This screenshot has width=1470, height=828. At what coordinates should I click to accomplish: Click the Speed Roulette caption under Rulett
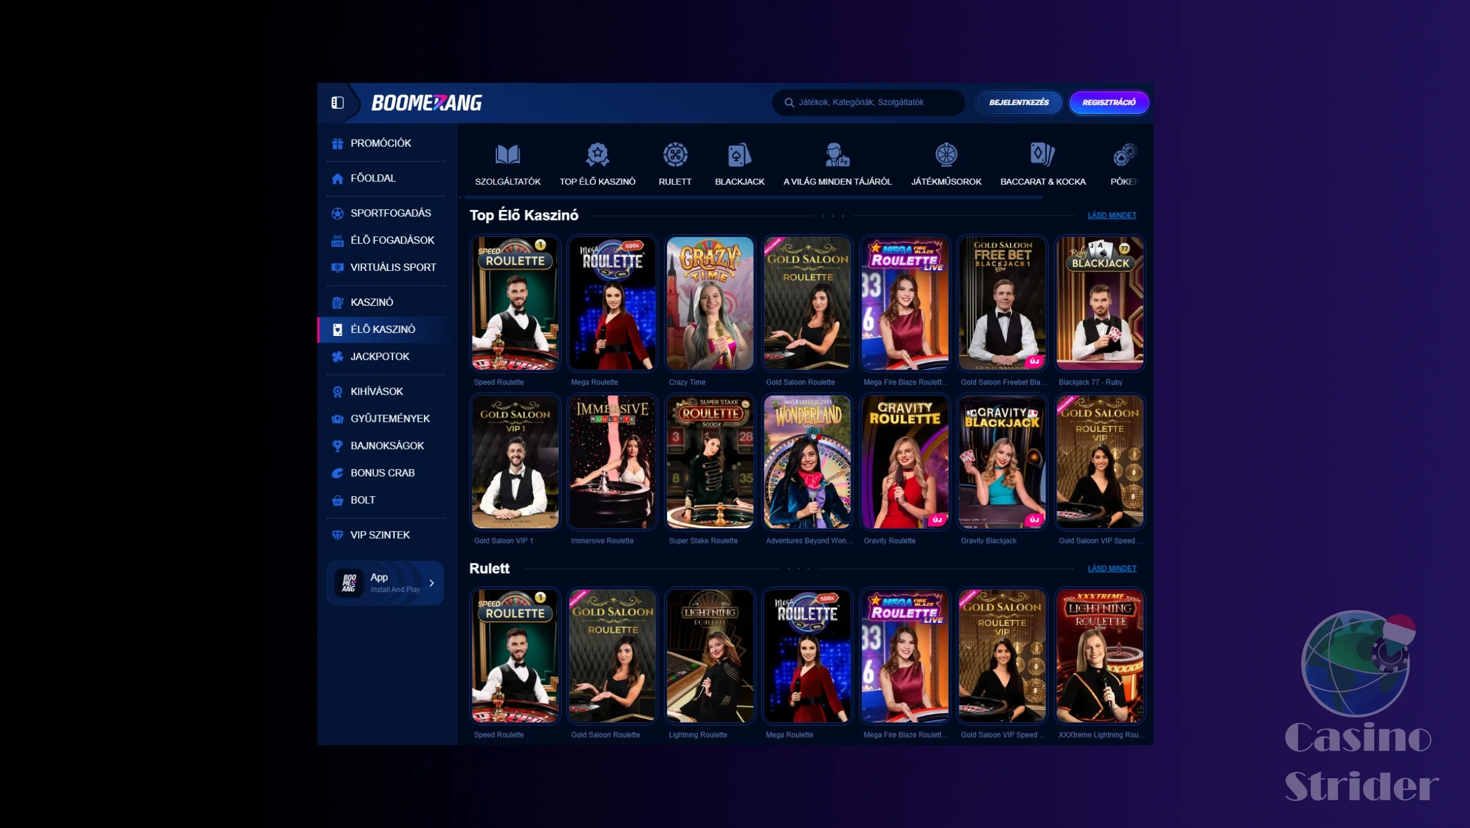[498, 735]
